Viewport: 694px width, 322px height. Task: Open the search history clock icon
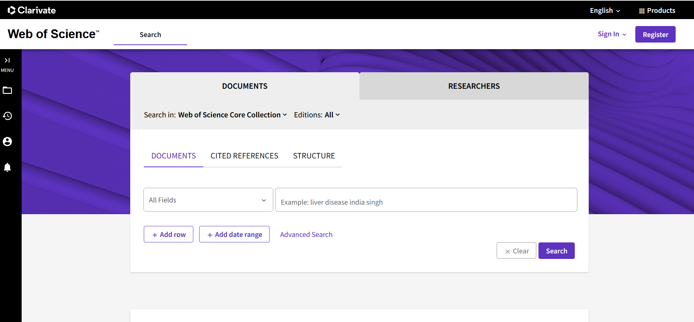pos(7,116)
